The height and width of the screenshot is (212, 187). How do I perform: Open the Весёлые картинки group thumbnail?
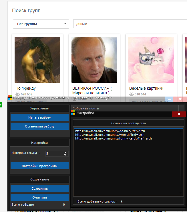pyautogui.click(x=151, y=60)
